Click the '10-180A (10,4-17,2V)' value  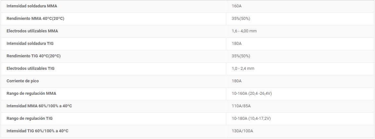[251, 119]
